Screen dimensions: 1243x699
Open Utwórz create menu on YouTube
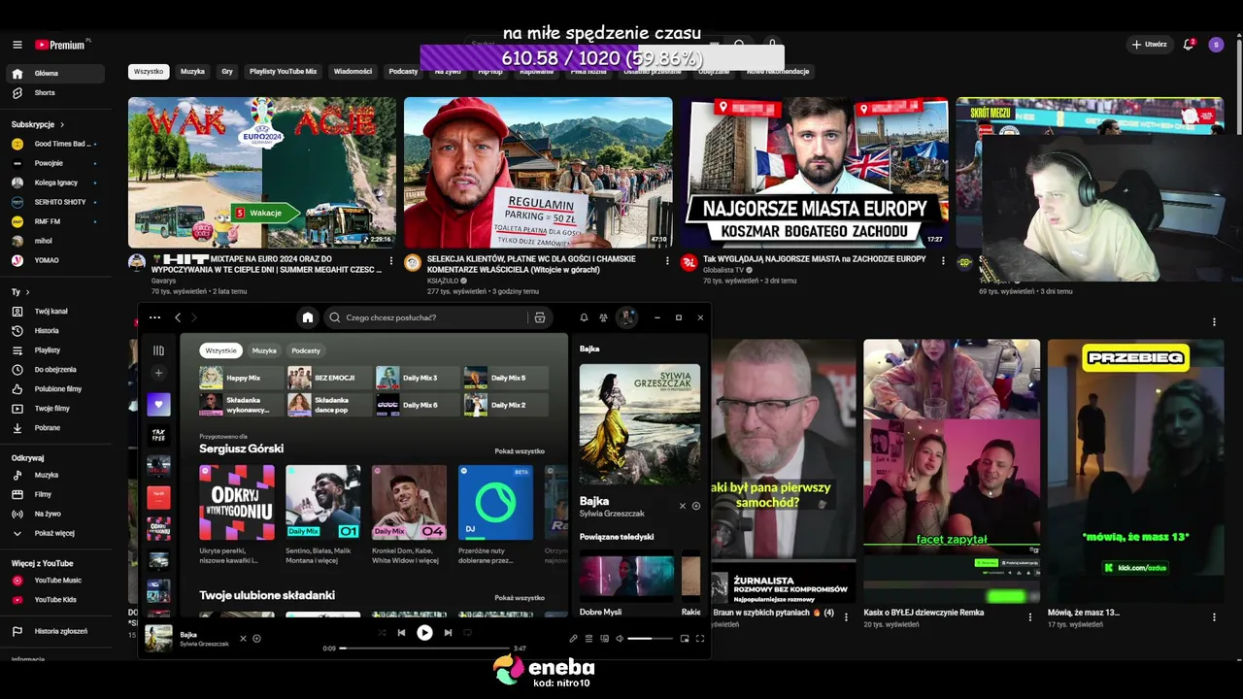1148,45
